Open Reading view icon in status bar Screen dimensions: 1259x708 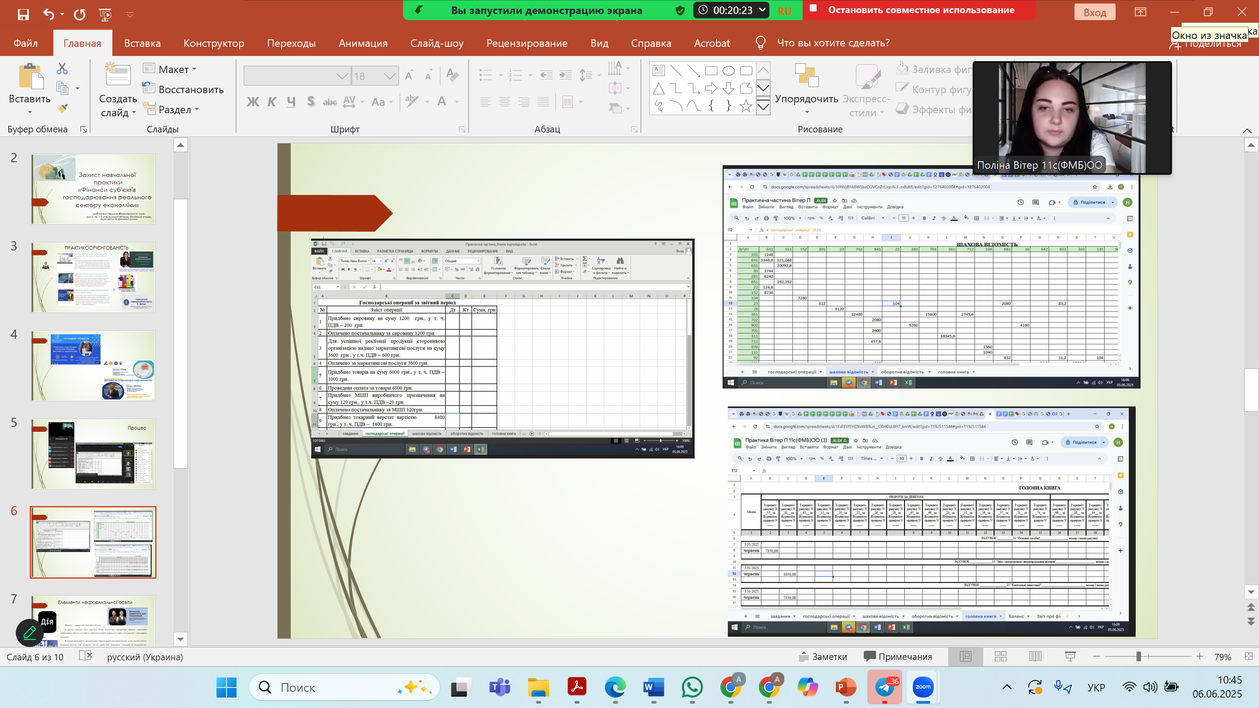[1035, 656]
